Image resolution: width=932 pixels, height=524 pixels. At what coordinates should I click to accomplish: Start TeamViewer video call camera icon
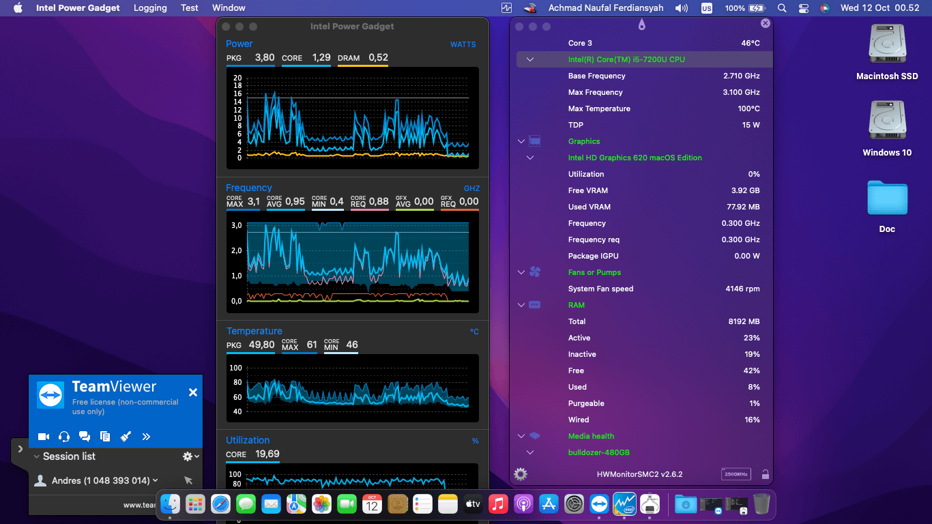(44, 437)
